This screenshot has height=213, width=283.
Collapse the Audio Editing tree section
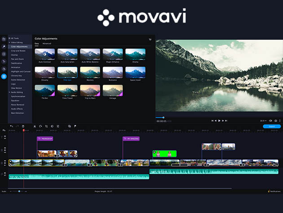[x=9, y=92]
